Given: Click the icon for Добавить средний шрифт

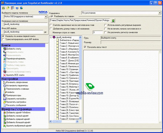Looking at the screenshot, I should coord(5,119).
